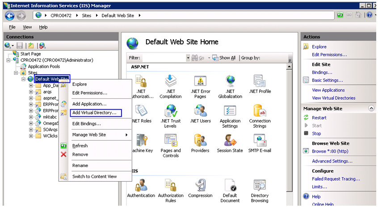The height and width of the screenshot is (207, 378).
Task: Open the File menu
Action: pos(12,27)
